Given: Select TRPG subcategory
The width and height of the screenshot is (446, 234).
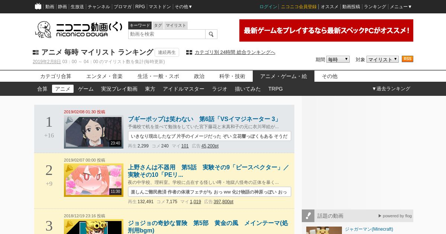Looking at the screenshot, I should [275, 89].
